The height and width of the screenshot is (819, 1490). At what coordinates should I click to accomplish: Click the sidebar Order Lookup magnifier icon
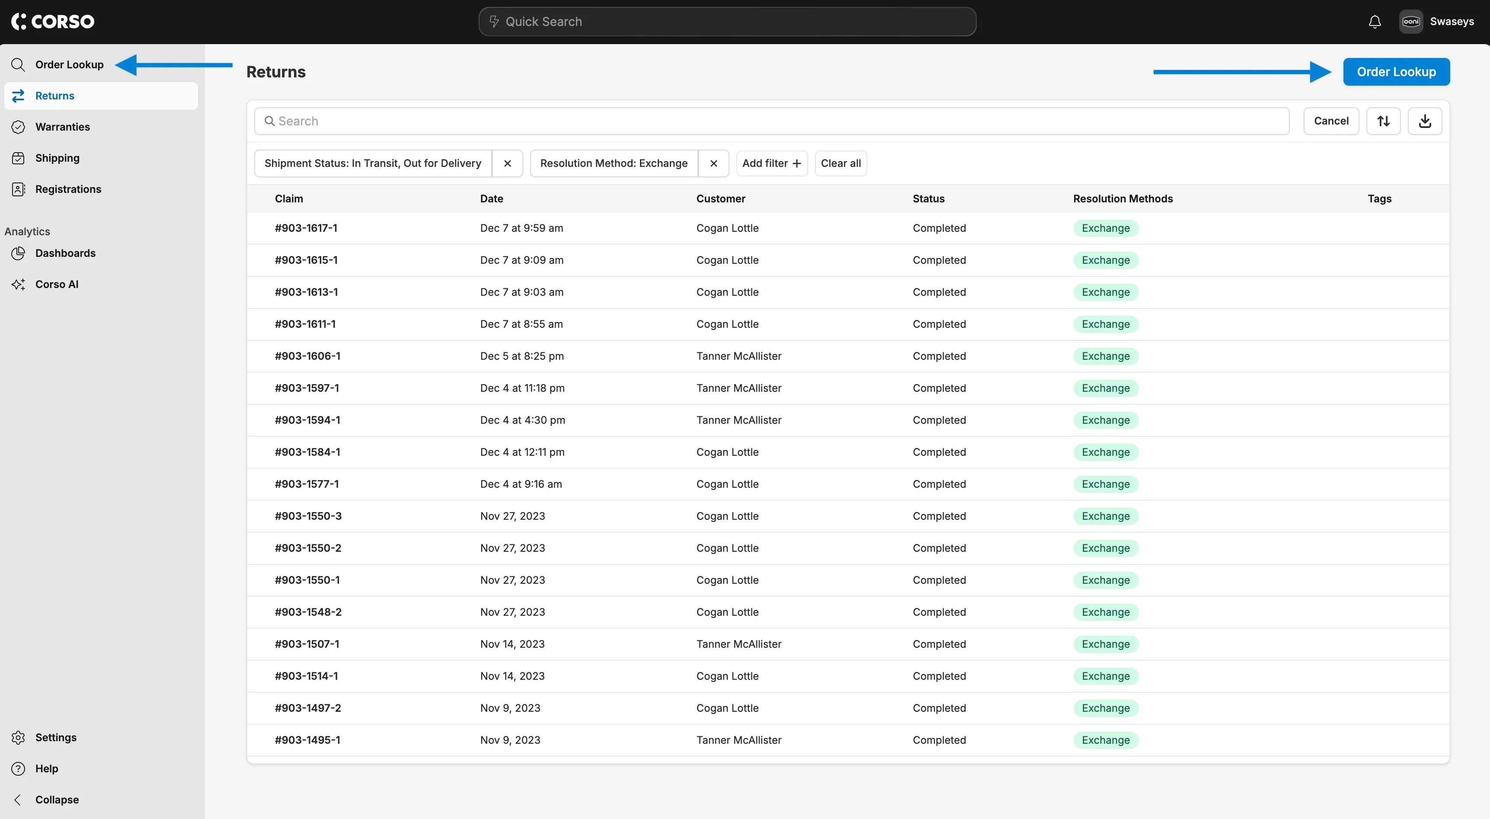tap(18, 64)
